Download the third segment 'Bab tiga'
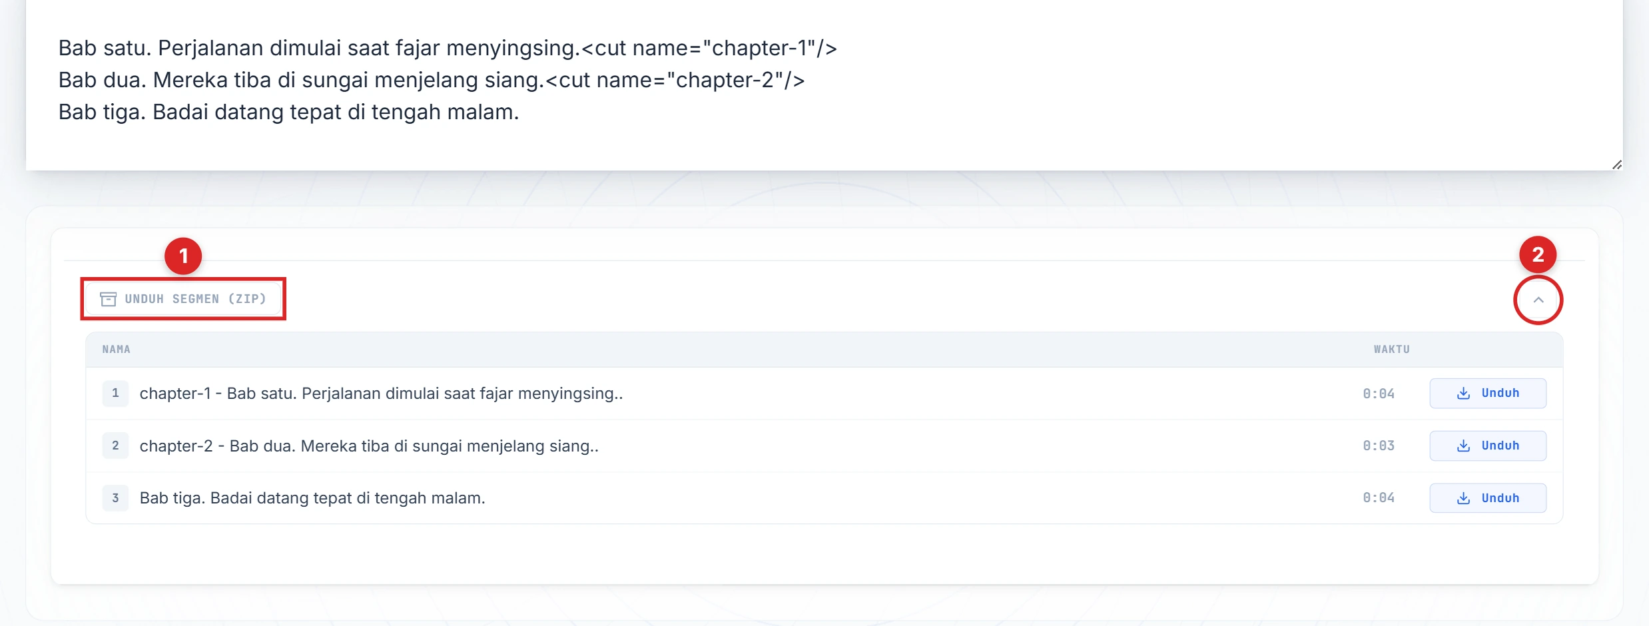The width and height of the screenshot is (1649, 626). pyautogui.click(x=1487, y=498)
